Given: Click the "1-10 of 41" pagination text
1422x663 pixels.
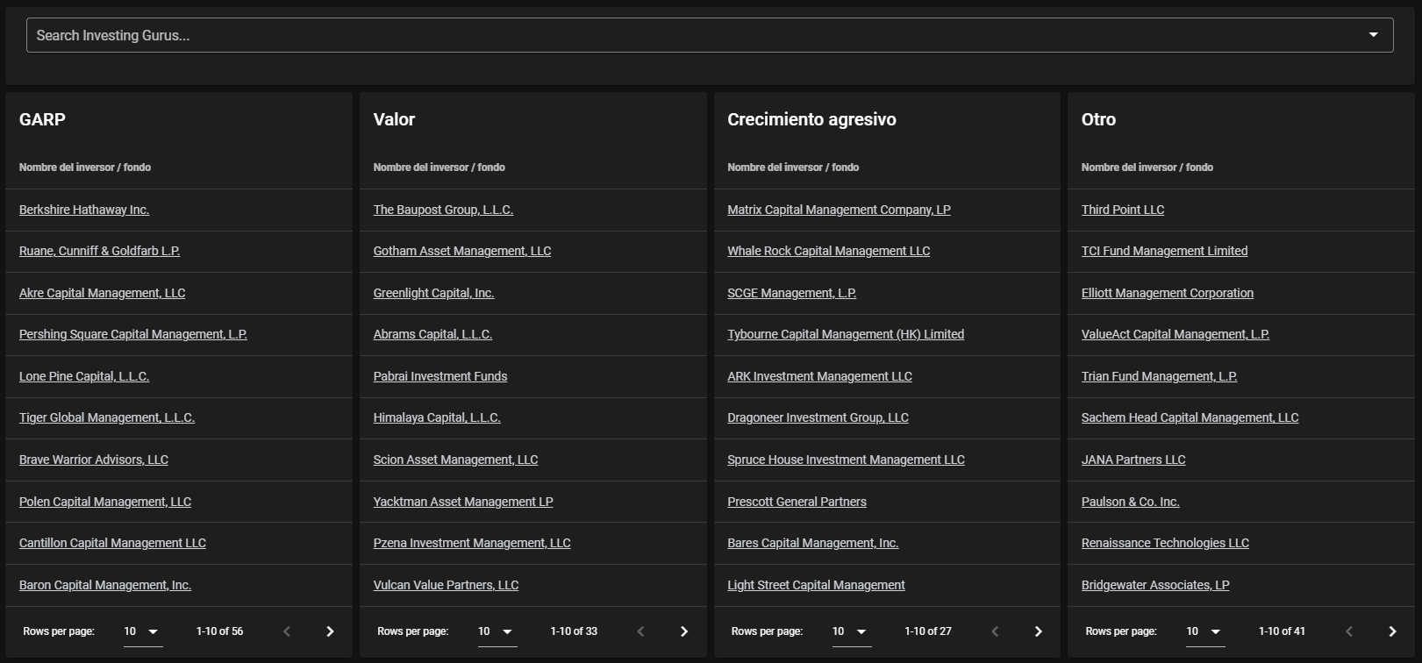Looking at the screenshot, I should (1282, 631).
